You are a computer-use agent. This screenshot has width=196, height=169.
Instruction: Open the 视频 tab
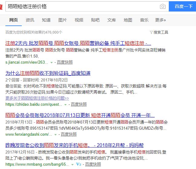(x=79, y=20)
